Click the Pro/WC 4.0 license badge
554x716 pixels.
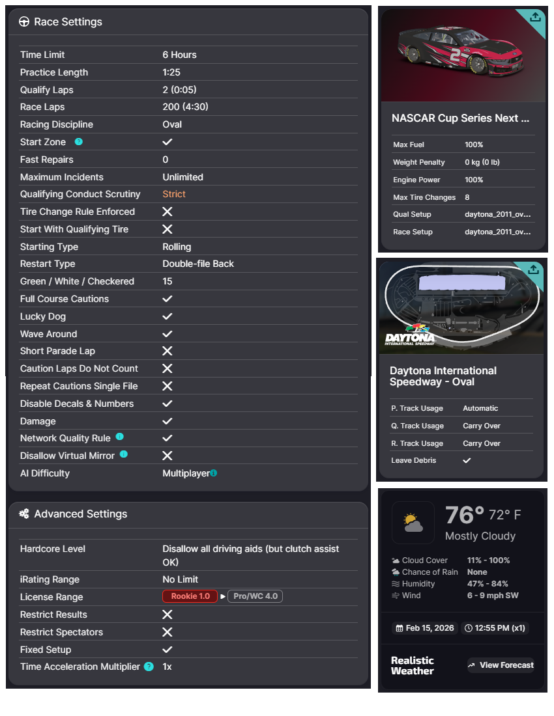click(255, 597)
